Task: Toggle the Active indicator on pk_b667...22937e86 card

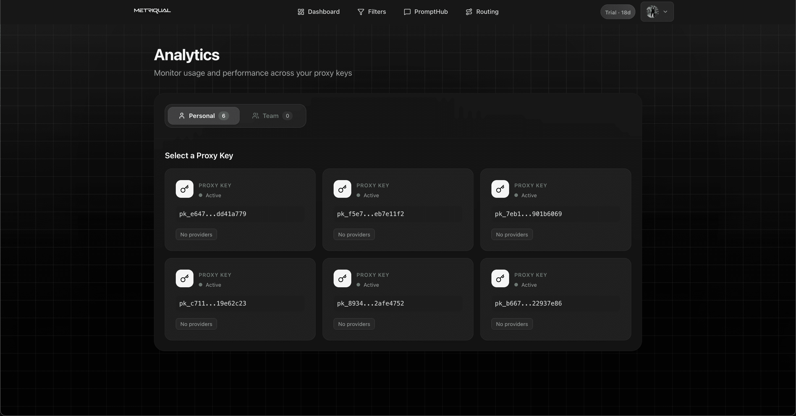Action: 516,285
